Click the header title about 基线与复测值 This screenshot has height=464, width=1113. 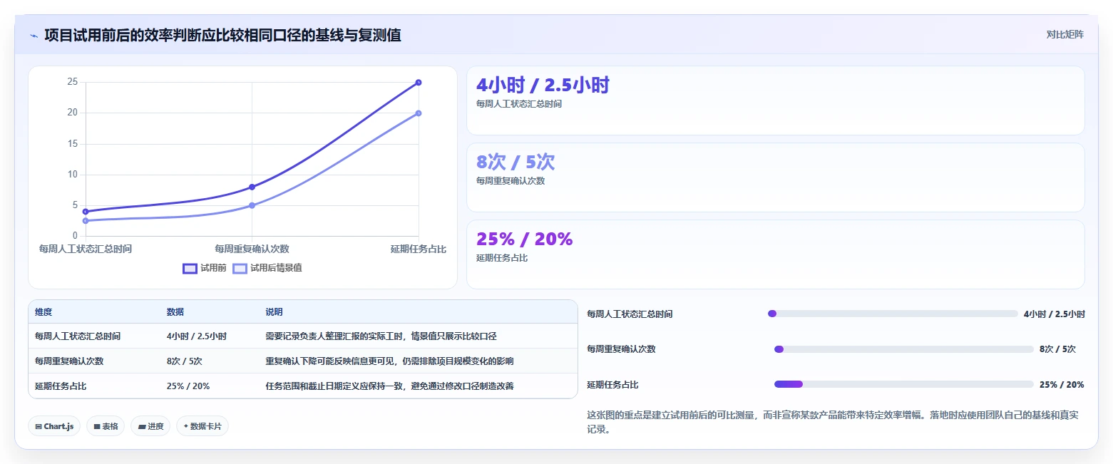(x=222, y=35)
